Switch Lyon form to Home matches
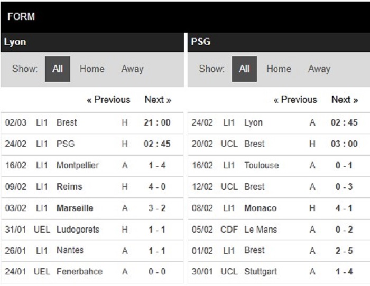 92,69
